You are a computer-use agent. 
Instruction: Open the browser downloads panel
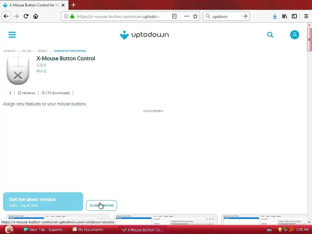point(275,16)
